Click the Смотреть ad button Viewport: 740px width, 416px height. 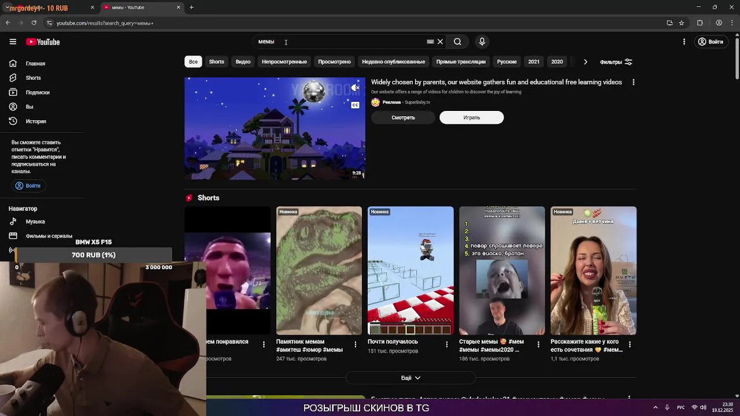pyautogui.click(x=403, y=117)
